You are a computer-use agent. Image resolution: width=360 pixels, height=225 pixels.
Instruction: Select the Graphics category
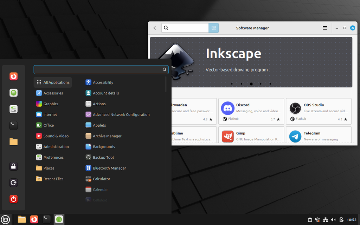point(47,104)
